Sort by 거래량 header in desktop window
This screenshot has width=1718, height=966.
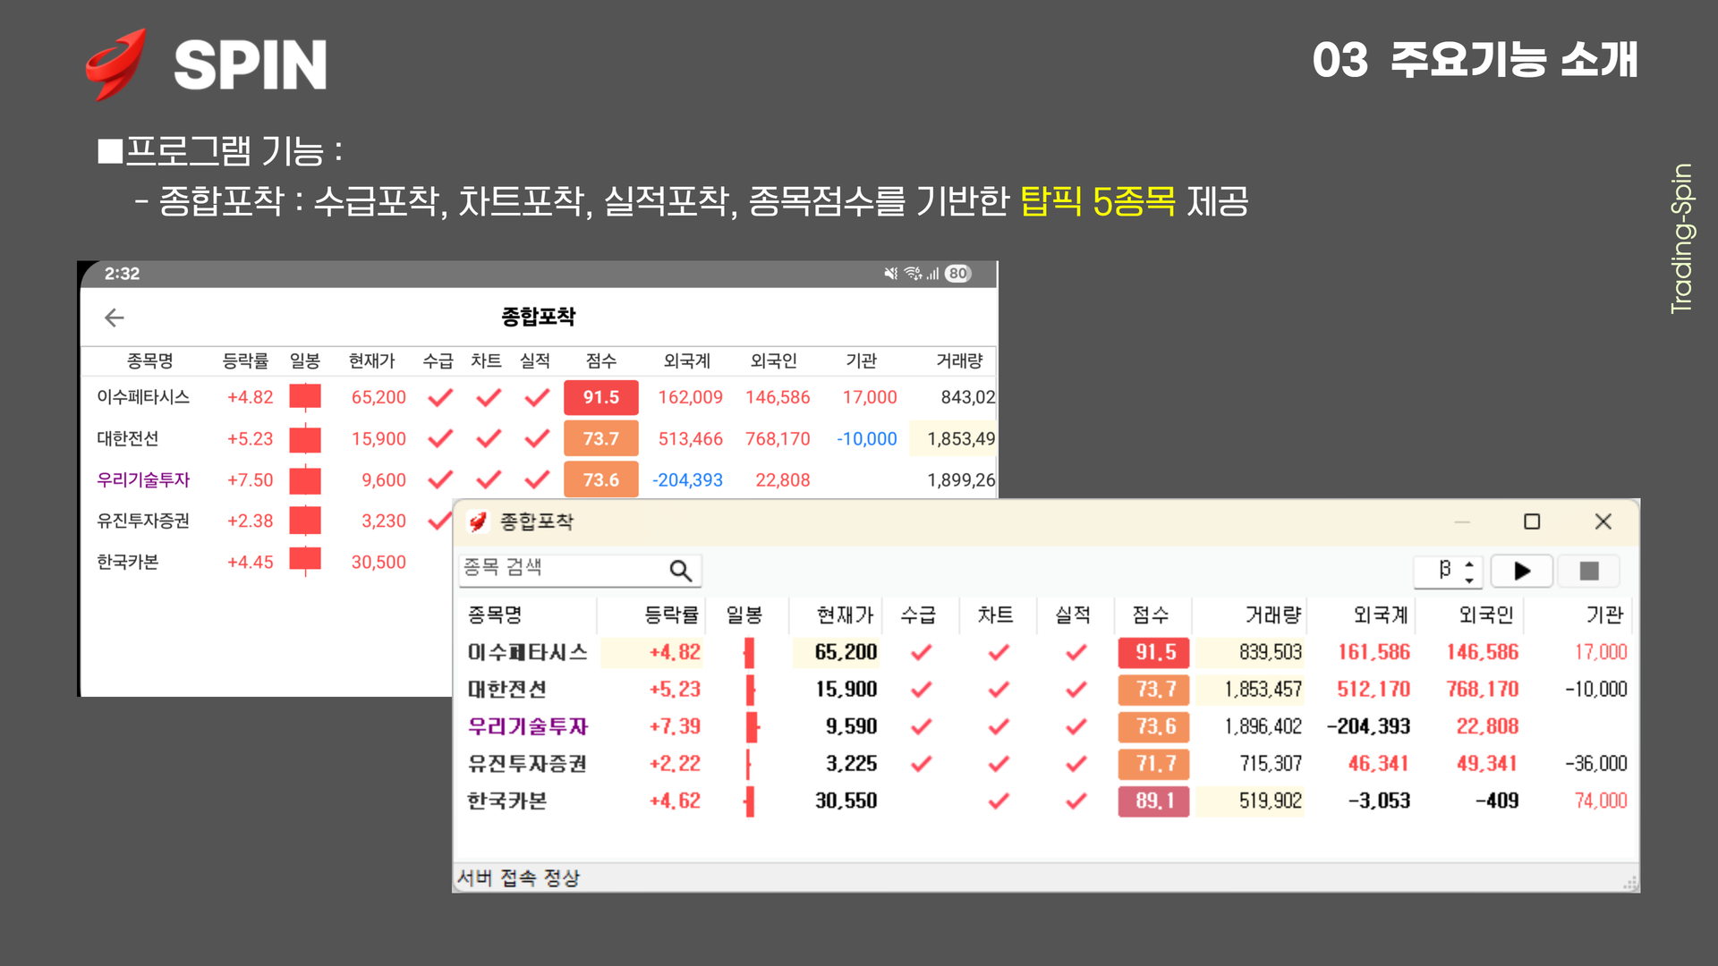pos(1271,614)
